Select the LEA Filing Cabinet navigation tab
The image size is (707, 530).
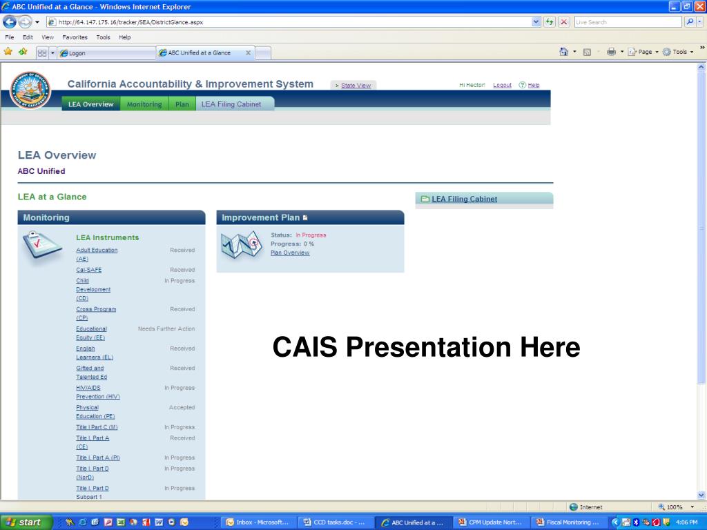(235, 104)
